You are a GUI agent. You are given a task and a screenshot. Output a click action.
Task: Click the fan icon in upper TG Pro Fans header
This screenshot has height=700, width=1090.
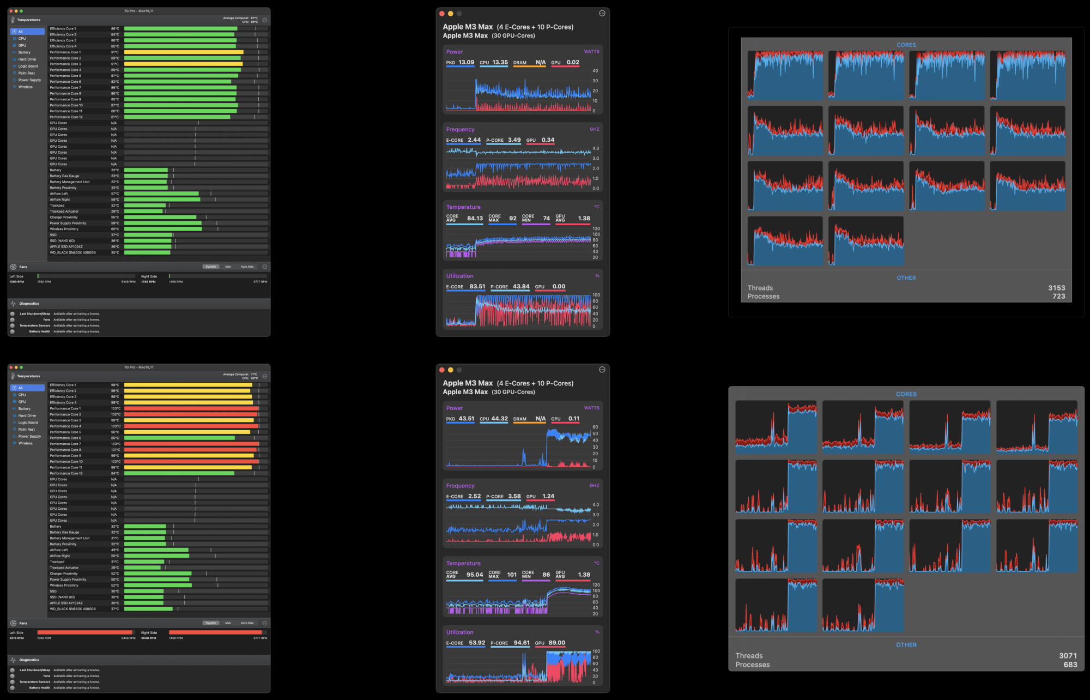[x=13, y=267]
